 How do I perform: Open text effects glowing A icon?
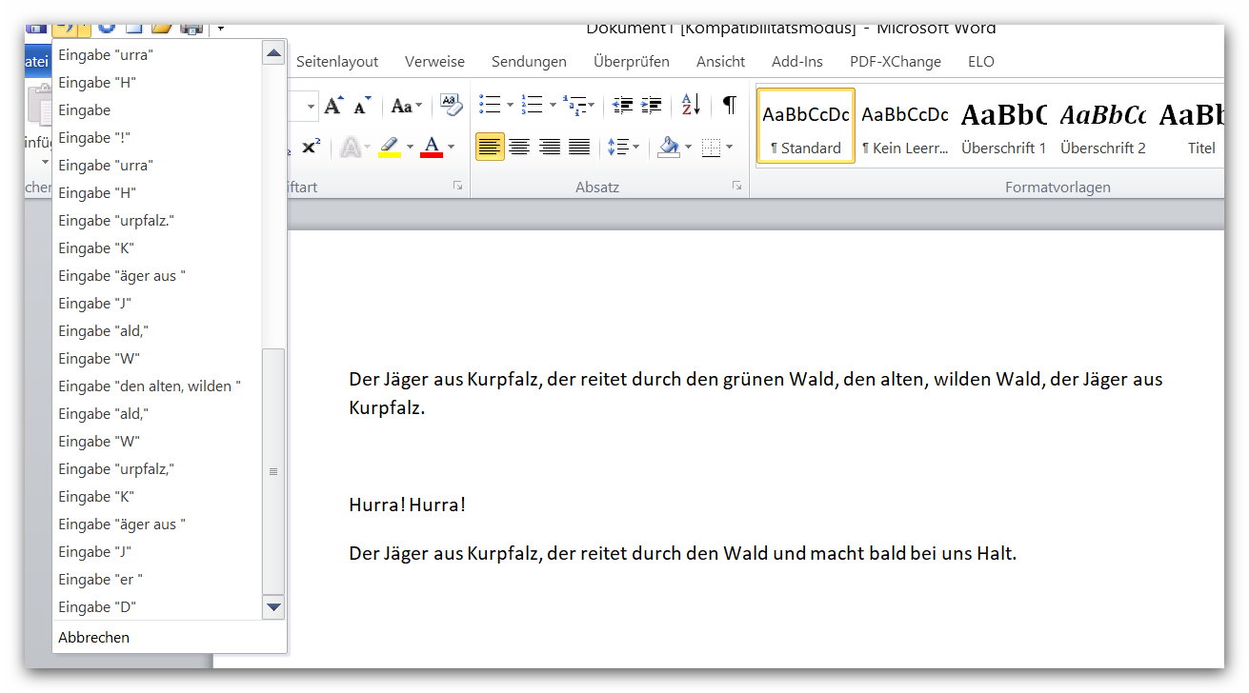[x=351, y=147]
